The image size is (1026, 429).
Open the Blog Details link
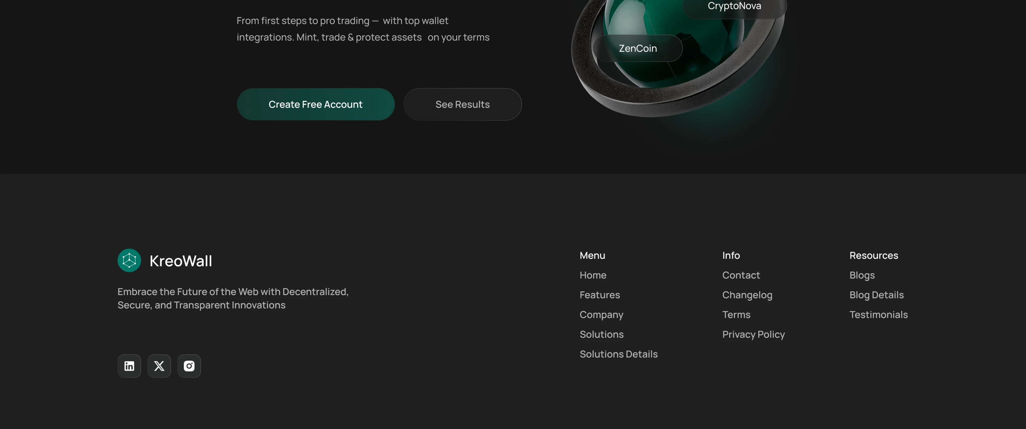coord(876,295)
